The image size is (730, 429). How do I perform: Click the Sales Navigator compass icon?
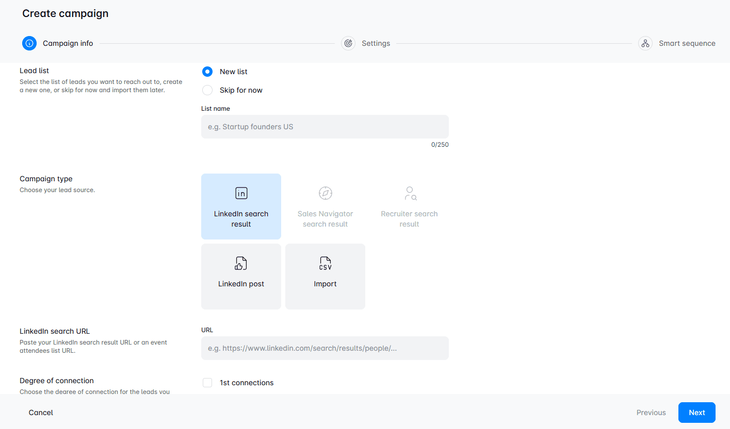coord(325,193)
